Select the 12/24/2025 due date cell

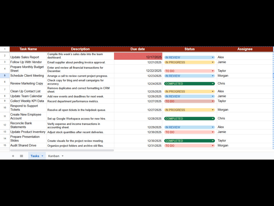[x=138, y=82]
